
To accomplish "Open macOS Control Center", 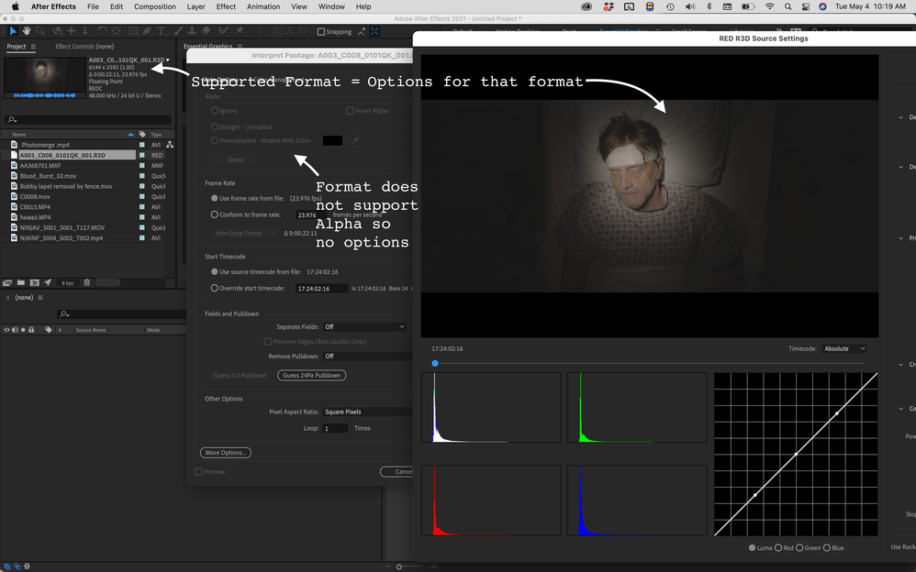I will 806,6.
